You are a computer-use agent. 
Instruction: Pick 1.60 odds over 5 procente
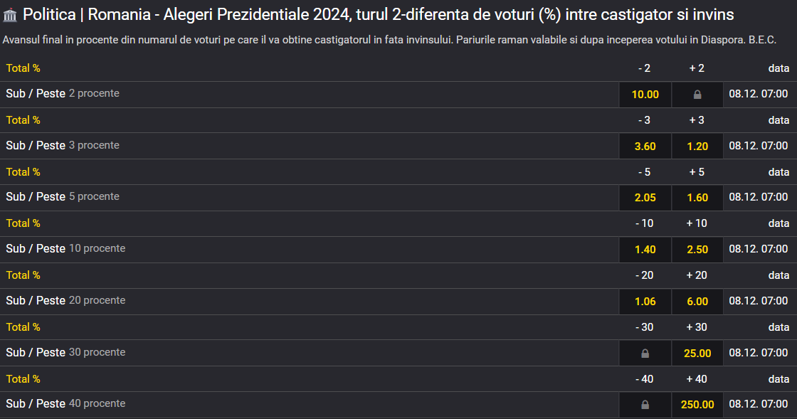(697, 198)
